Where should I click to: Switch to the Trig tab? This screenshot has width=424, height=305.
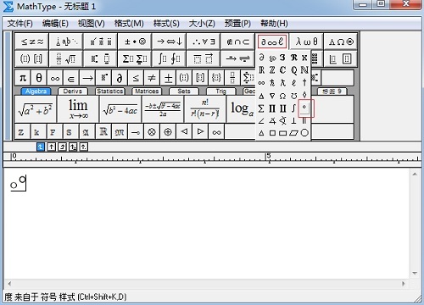[x=221, y=91]
